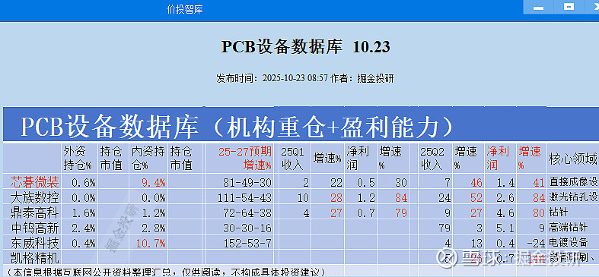Select the 内资持仓% column header
This screenshot has height=277, width=599.
148,158
